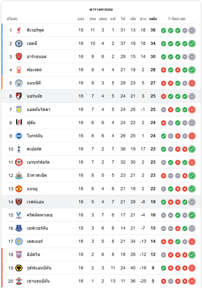Click the Tottenham Spurs club crest
This screenshot has width=202, height=288.
pos(19,149)
